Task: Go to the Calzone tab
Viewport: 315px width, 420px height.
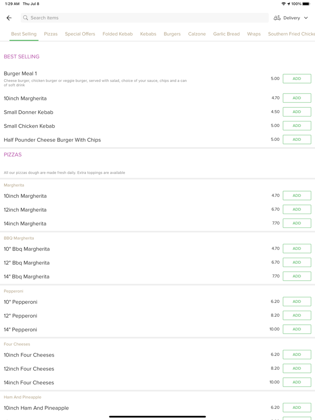Action: pyautogui.click(x=197, y=34)
